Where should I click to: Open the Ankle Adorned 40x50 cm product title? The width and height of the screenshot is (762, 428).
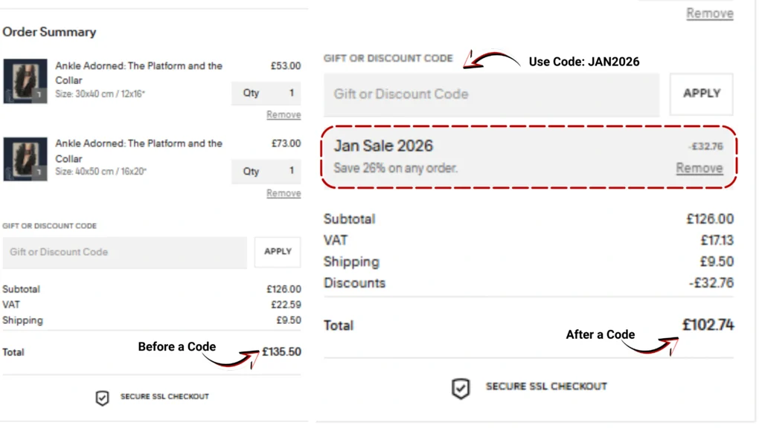point(138,151)
